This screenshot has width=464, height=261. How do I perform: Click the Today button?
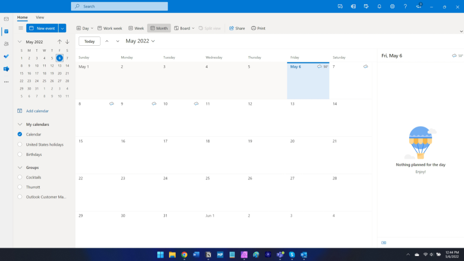point(89,41)
